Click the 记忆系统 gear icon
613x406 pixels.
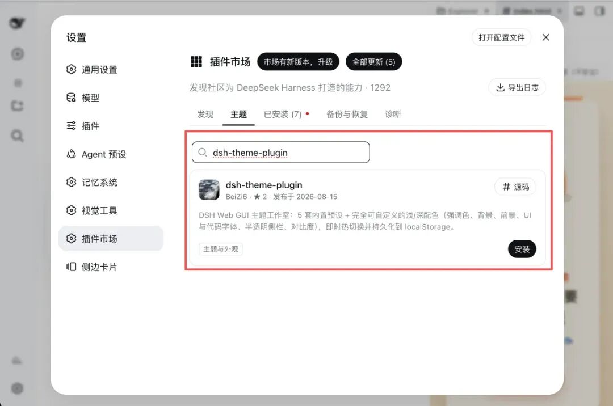(x=71, y=183)
